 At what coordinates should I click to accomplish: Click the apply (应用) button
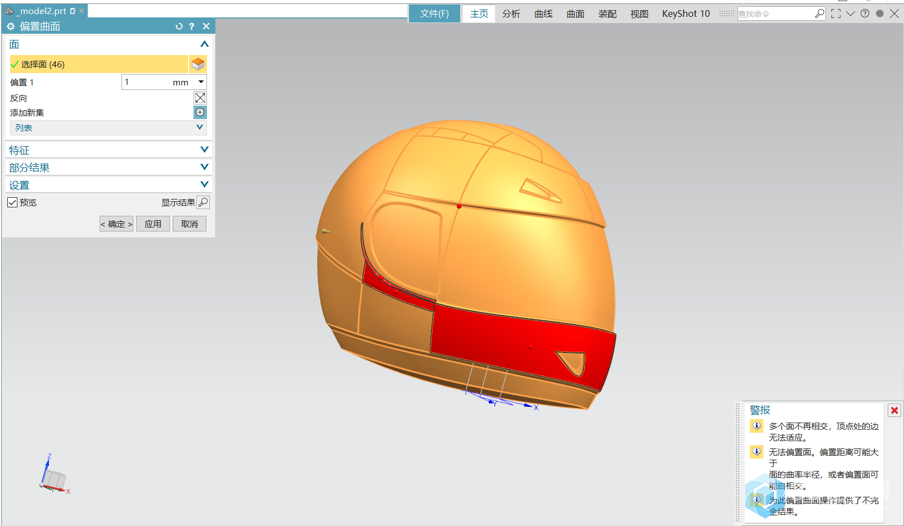coord(153,224)
